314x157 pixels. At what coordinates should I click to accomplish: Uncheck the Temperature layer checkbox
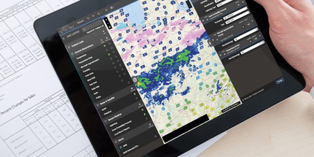(105, 46)
